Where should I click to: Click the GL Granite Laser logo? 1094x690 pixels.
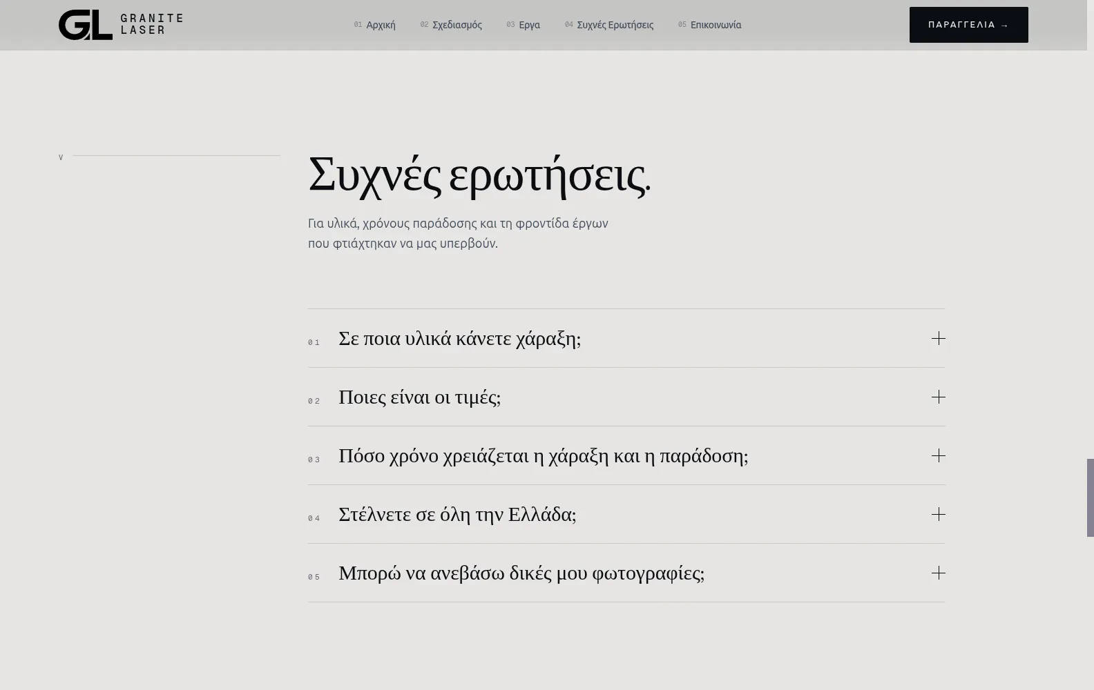click(121, 25)
